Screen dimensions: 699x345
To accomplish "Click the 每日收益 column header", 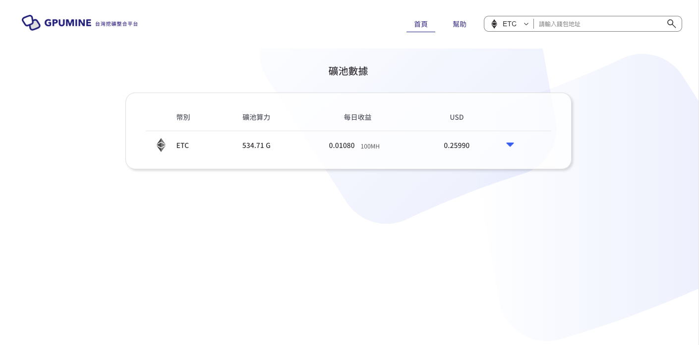I will coord(357,117).
